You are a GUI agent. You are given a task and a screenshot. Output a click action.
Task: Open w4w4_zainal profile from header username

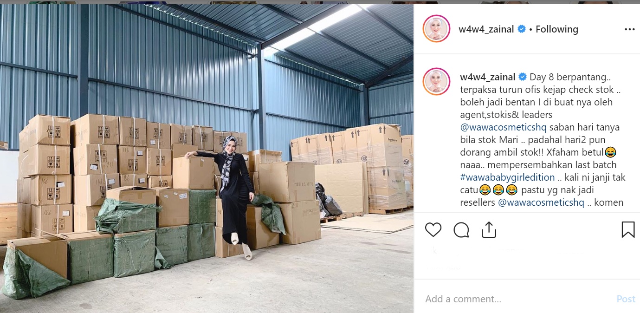pos(486,29)
